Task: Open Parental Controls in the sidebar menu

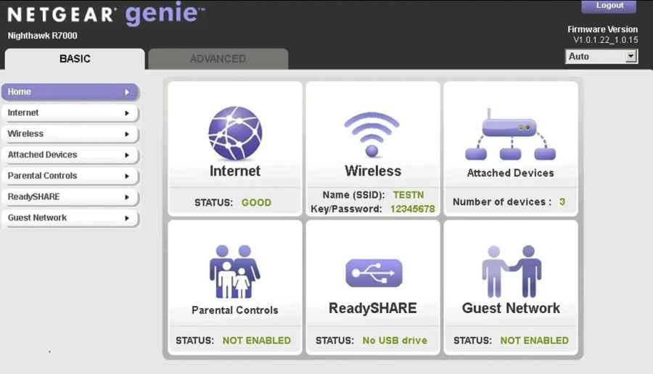Action: 70,176
